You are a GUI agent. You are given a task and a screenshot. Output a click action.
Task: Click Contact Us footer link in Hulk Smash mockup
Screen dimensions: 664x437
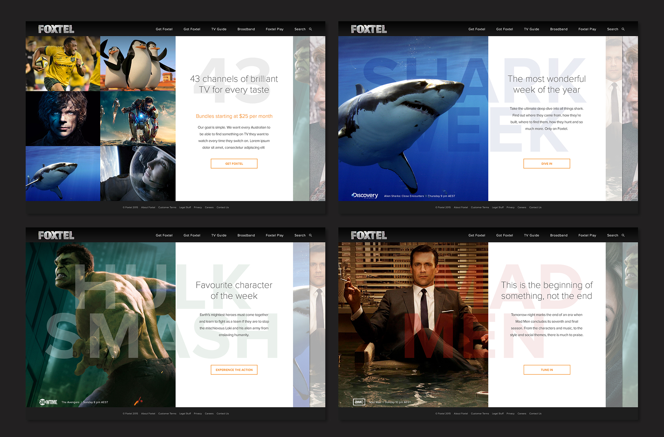pyautogui.click(x=223, y=413)
